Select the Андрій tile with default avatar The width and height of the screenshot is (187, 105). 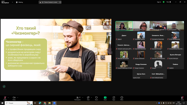[x=158, y=65]
